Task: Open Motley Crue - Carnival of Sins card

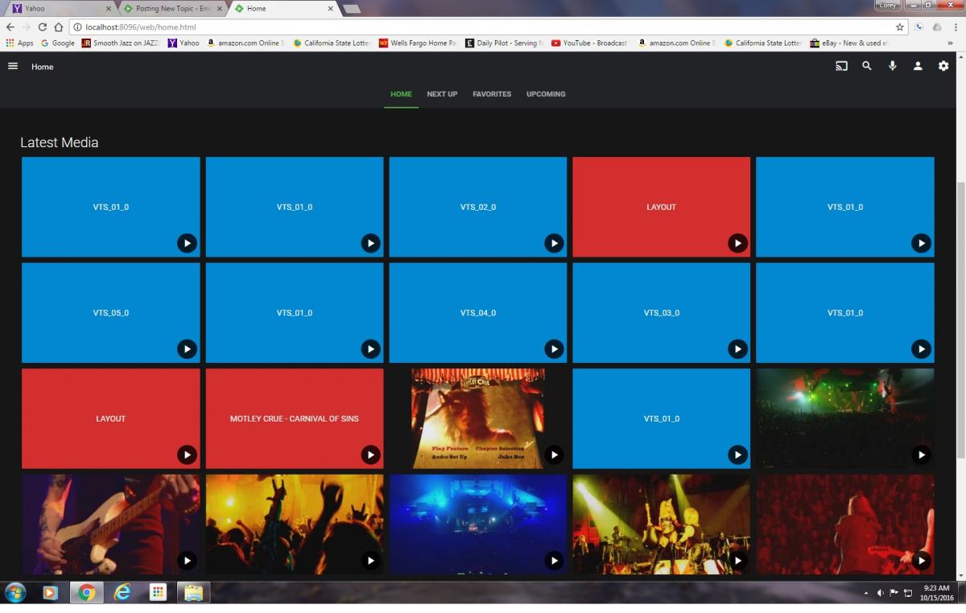Action: 295,418
